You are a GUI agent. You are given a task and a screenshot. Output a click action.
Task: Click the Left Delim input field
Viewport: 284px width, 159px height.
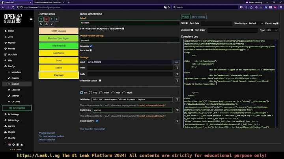tap(132, 100)
